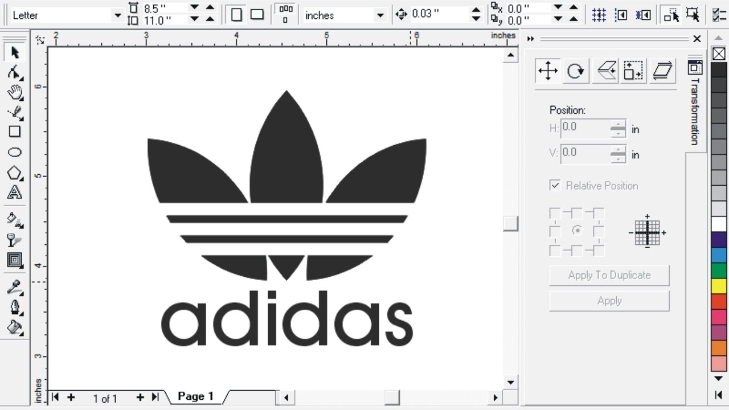This screenshot has height=410, width=729.
Task: Select the Ellipse tool
Action: point(15,152)
